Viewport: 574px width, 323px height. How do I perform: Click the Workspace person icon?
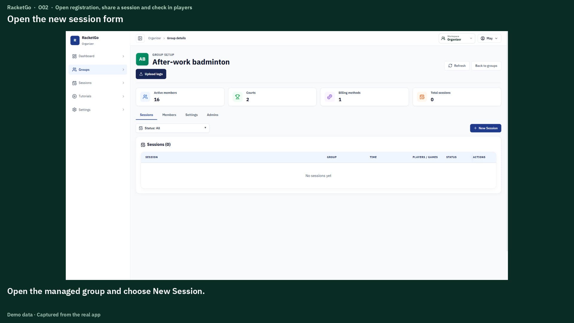pyautogui.click(x=443, y=38)
